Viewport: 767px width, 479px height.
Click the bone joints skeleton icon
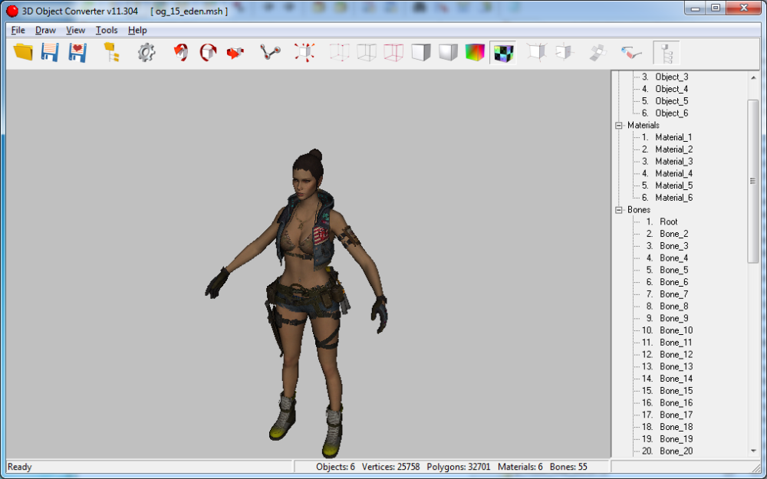tap(269, 52)
